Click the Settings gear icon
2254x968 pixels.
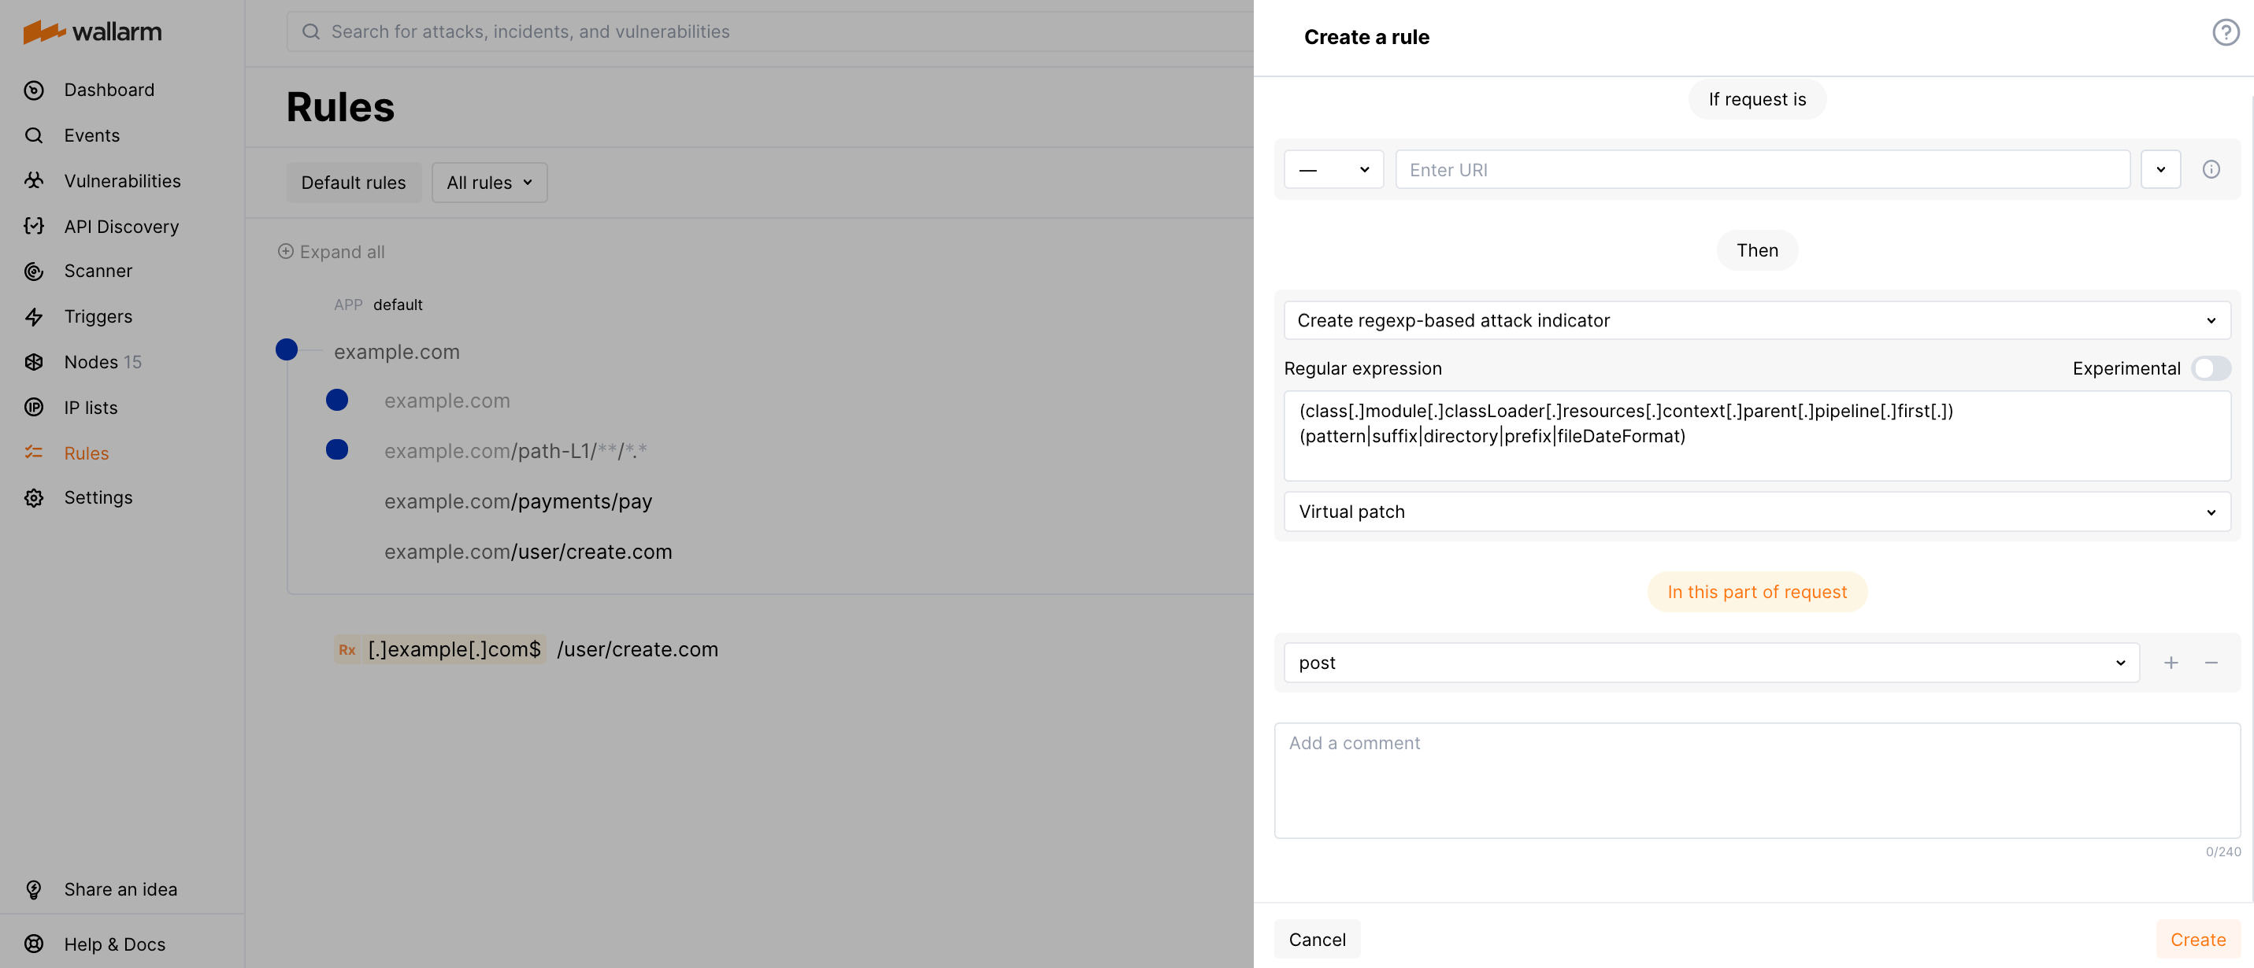pos(34,497)
